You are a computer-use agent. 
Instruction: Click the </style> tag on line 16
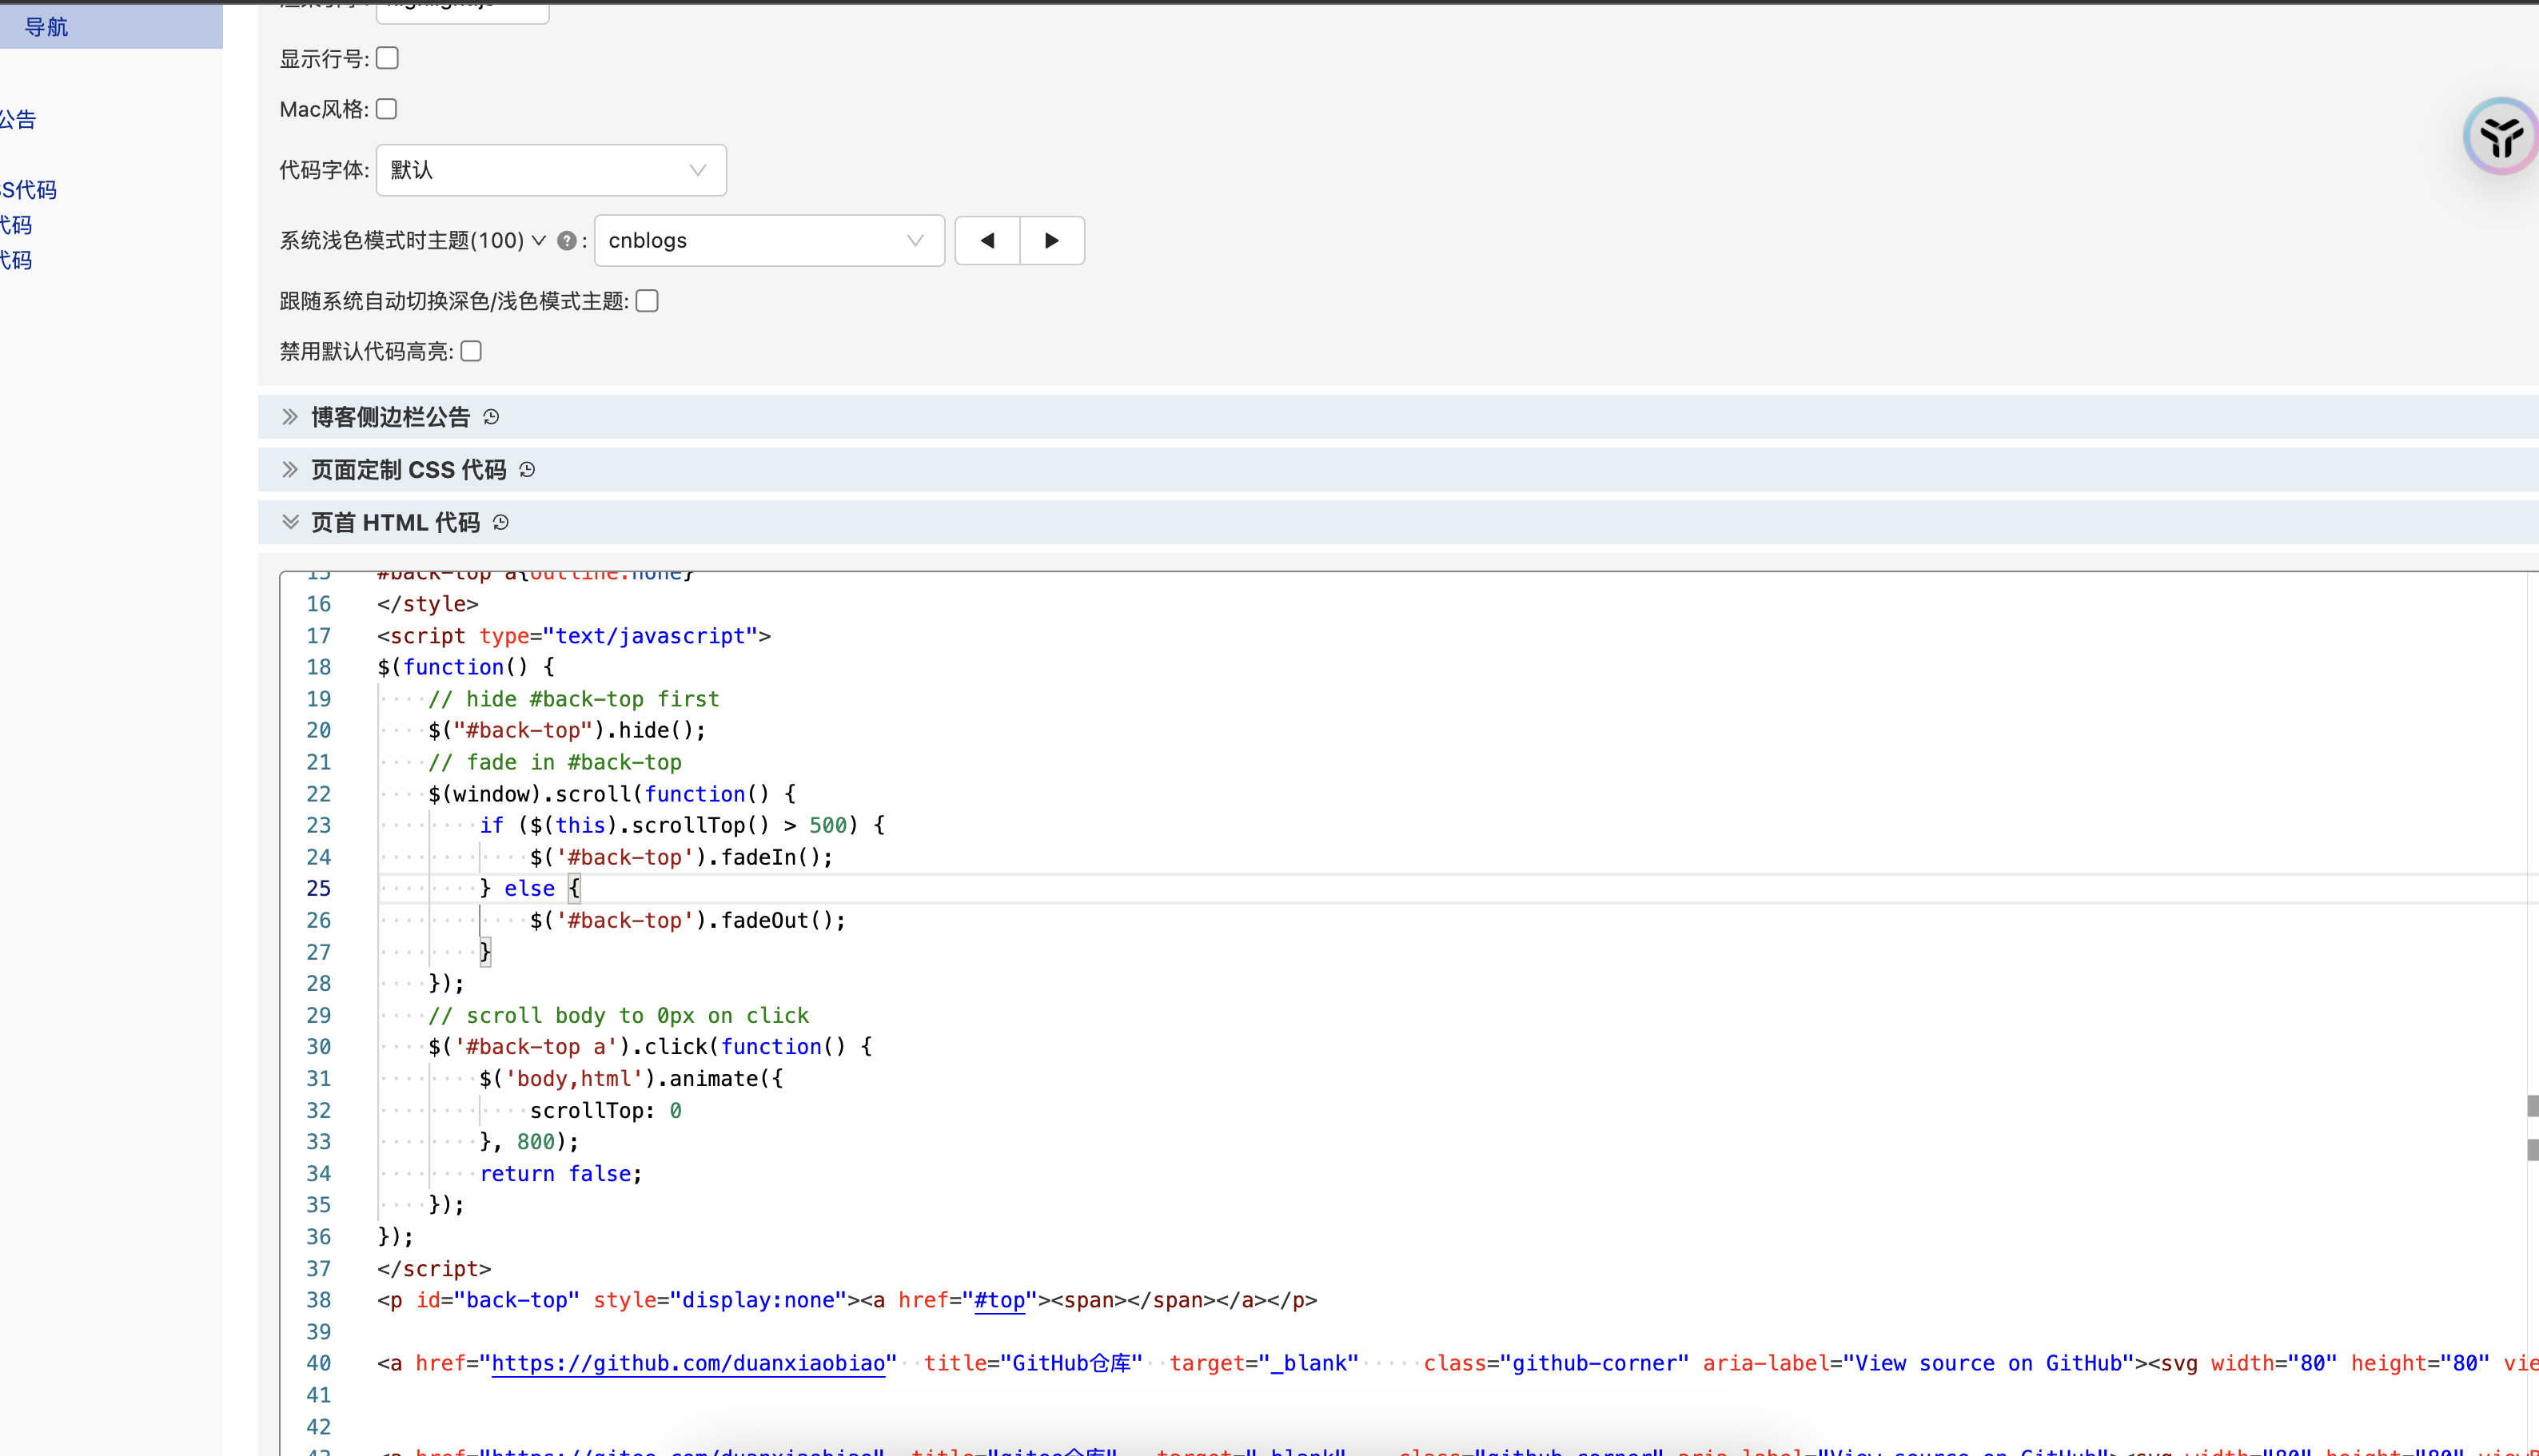pyautogui.click(x=428, y=604)
